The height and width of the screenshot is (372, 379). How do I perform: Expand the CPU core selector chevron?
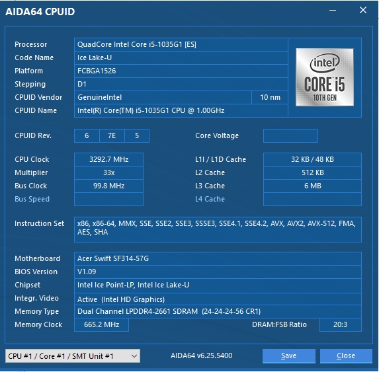tap(134, 356)
